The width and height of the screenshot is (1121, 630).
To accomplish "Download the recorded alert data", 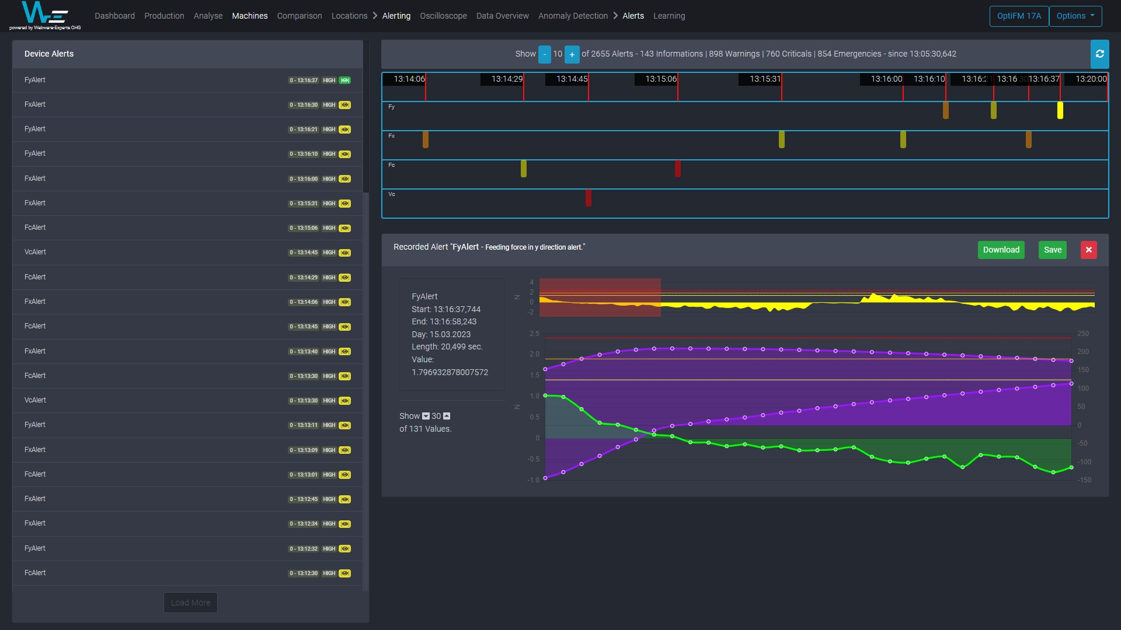I will 1001,250.
